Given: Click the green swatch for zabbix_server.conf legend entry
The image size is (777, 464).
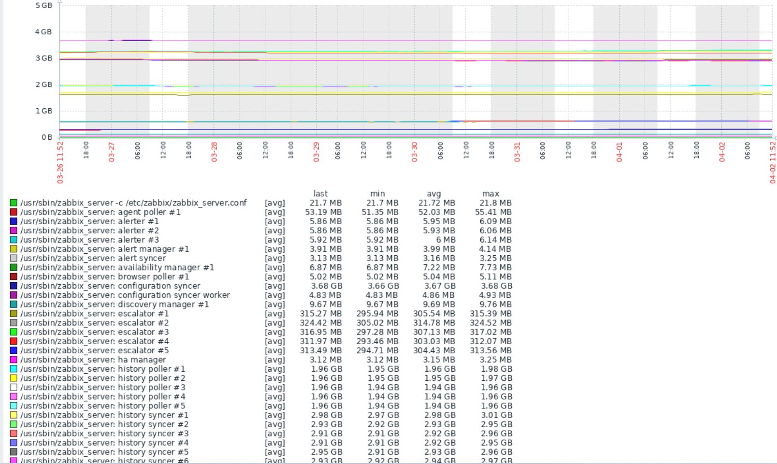Looking at the screenshot, I should click(14, 203).
